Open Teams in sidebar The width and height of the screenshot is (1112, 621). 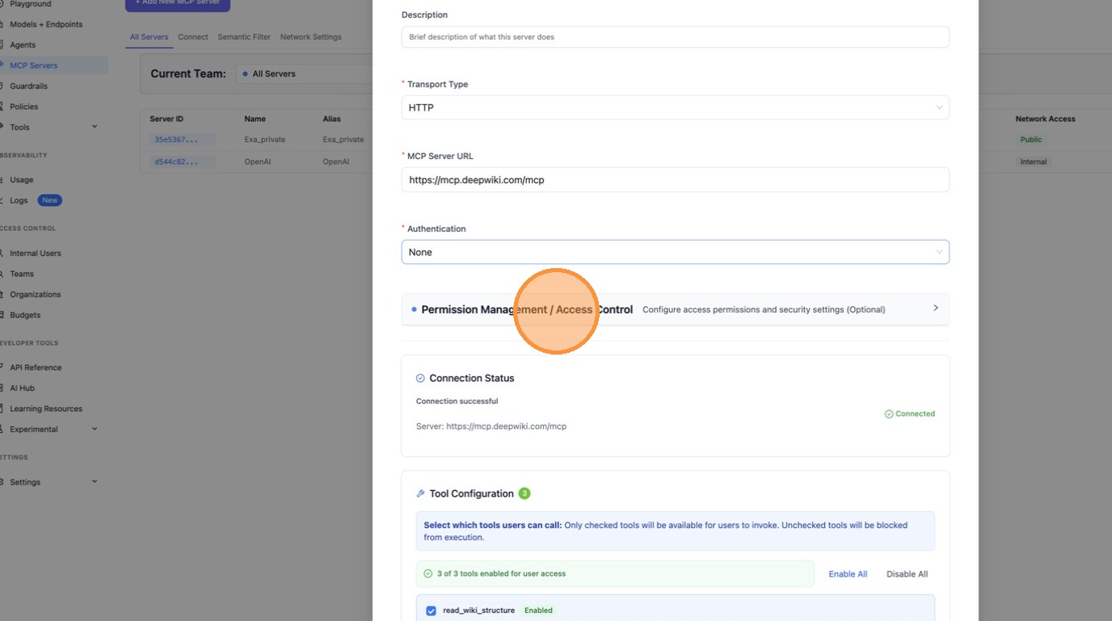[22, 274]
